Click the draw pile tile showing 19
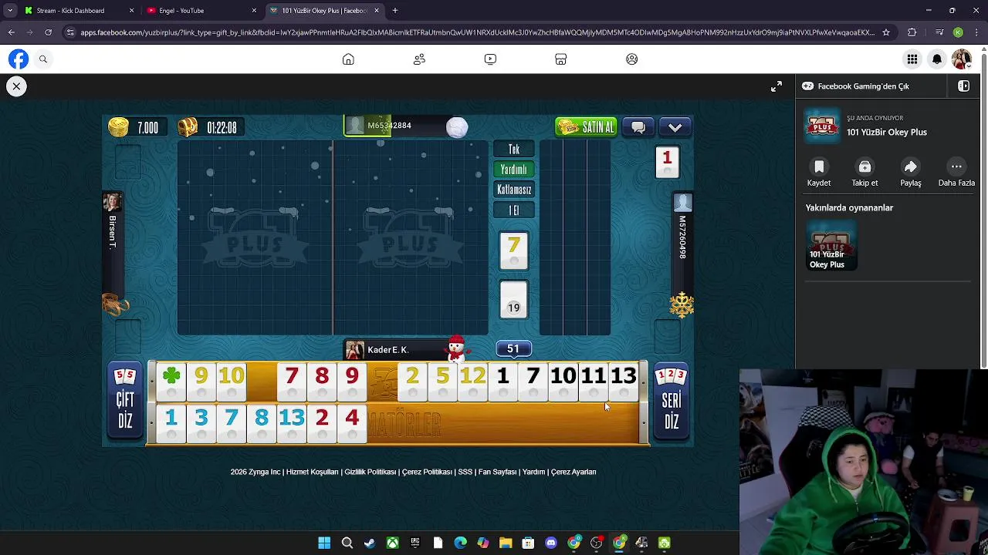Image resolution: width=988 pixels, height=555 pixels. [514, 300]
